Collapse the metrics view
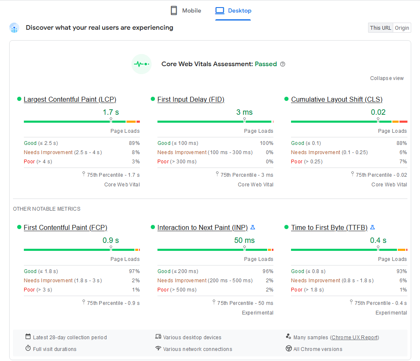420x361 pixels. (387, 78)
